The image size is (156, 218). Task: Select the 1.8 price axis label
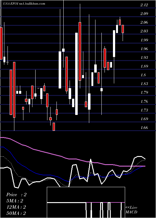pos(143,75)
